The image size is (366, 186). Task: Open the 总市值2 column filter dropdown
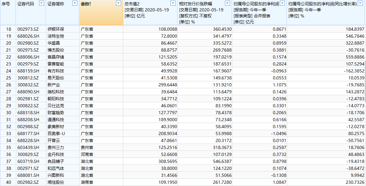click(173, 3)
